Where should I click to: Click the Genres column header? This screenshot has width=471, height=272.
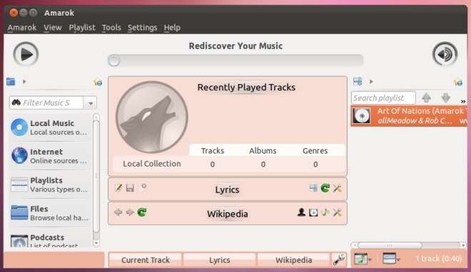315,151
